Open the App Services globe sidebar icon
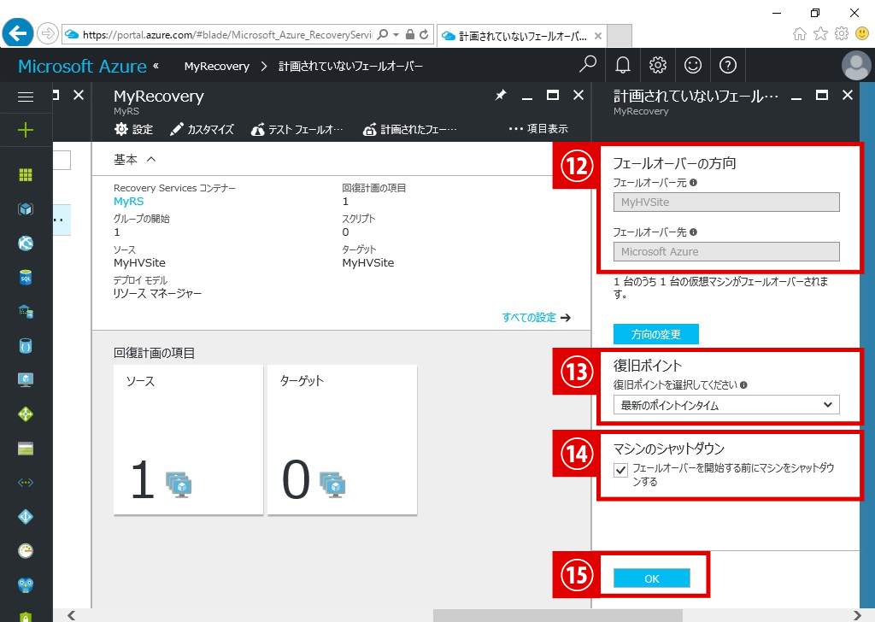The image size is (875, 622). click(26, 244)
